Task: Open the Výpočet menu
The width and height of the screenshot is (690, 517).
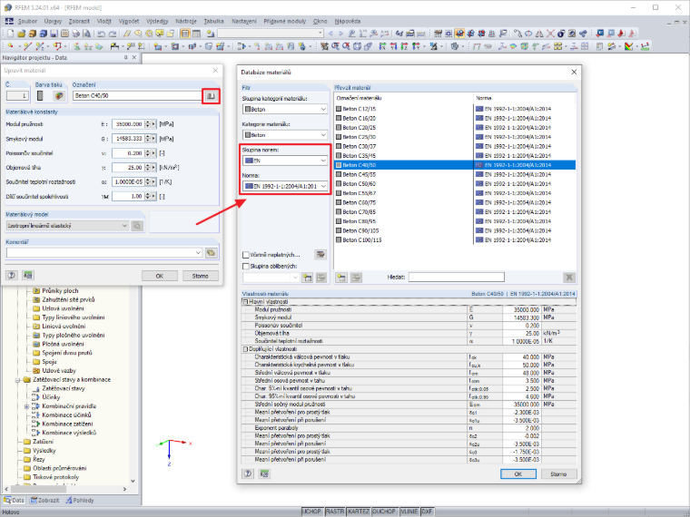Action: point(129,21)
